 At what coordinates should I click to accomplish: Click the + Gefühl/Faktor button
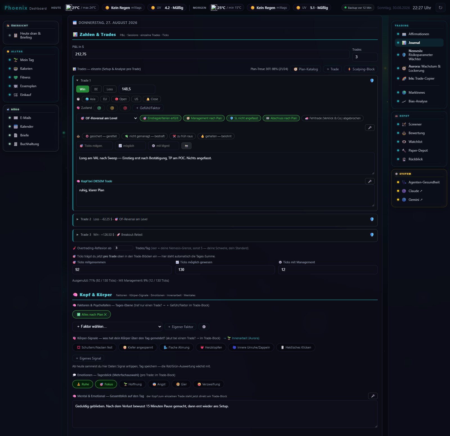coord(148,108)
